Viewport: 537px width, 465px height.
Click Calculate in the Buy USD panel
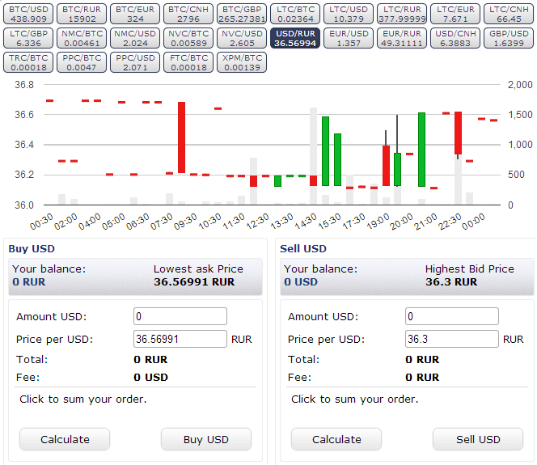pyautogui.click(x=65, y=439)
